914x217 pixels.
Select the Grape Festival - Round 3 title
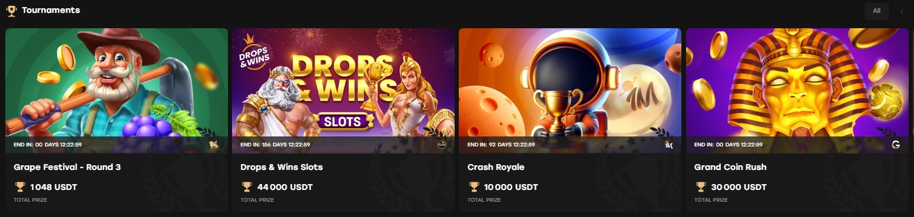pos(67,167)
